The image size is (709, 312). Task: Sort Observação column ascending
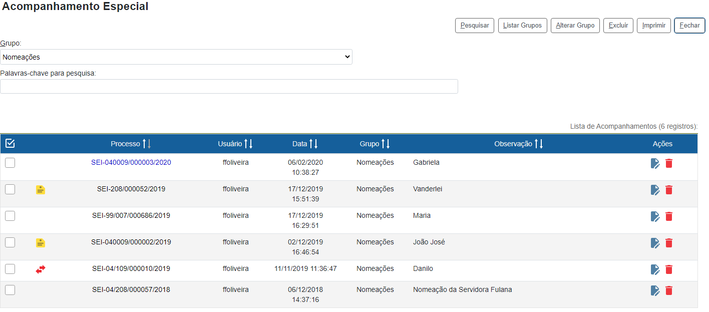pyautogui.click(x=536, y=144)
